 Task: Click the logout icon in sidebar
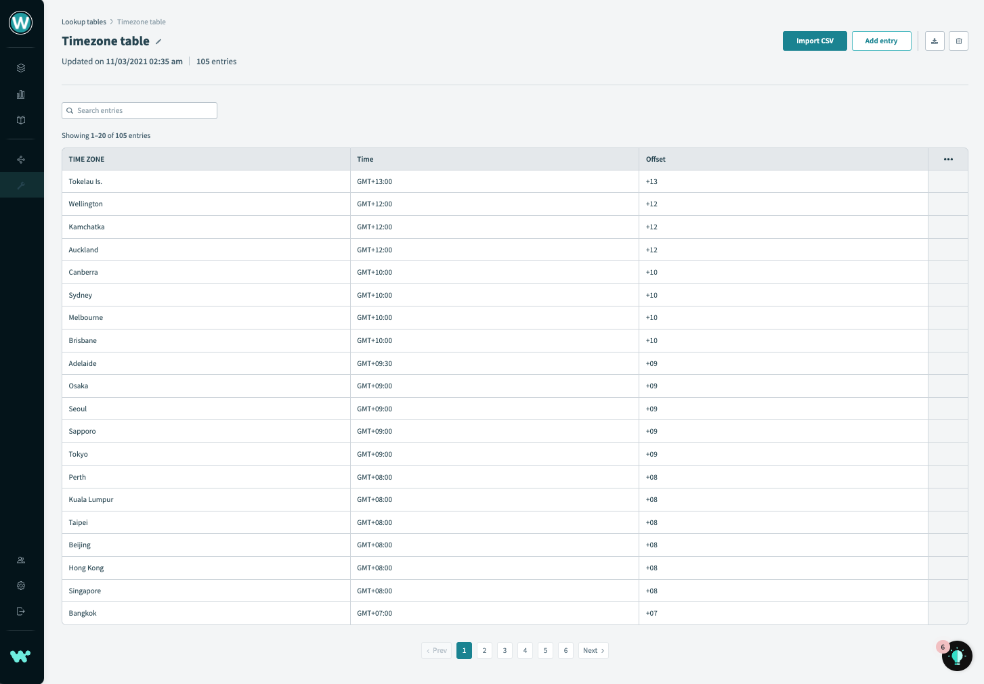(x=21, y=612)
